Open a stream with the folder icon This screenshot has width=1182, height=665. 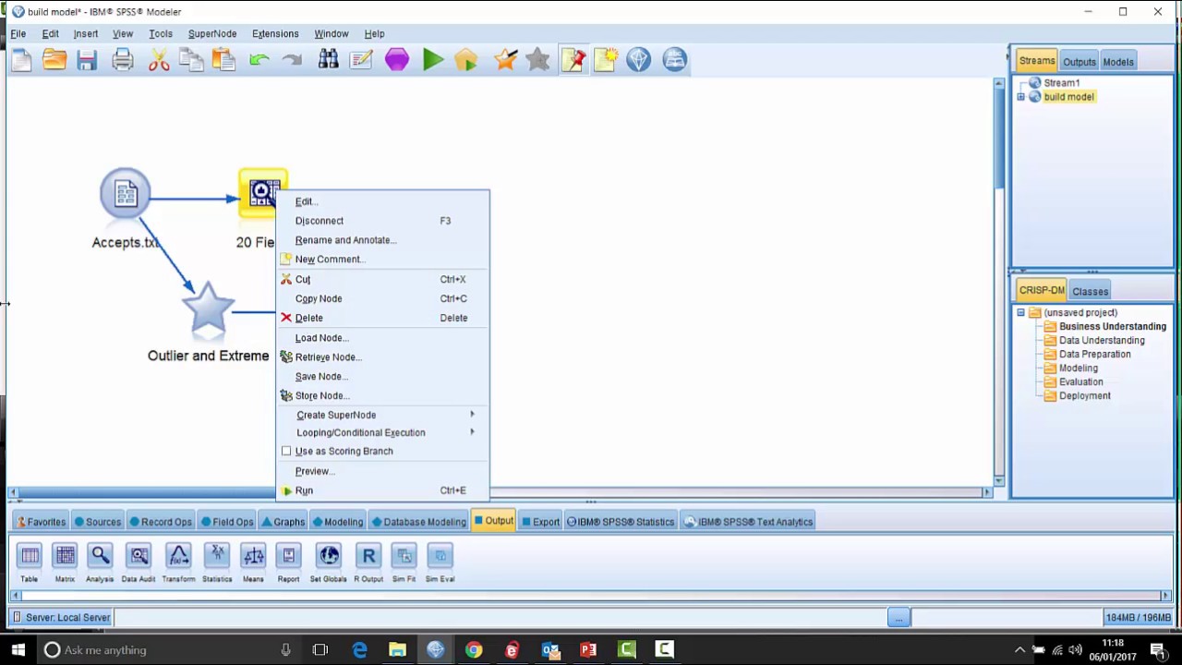(x=54, y=60)
